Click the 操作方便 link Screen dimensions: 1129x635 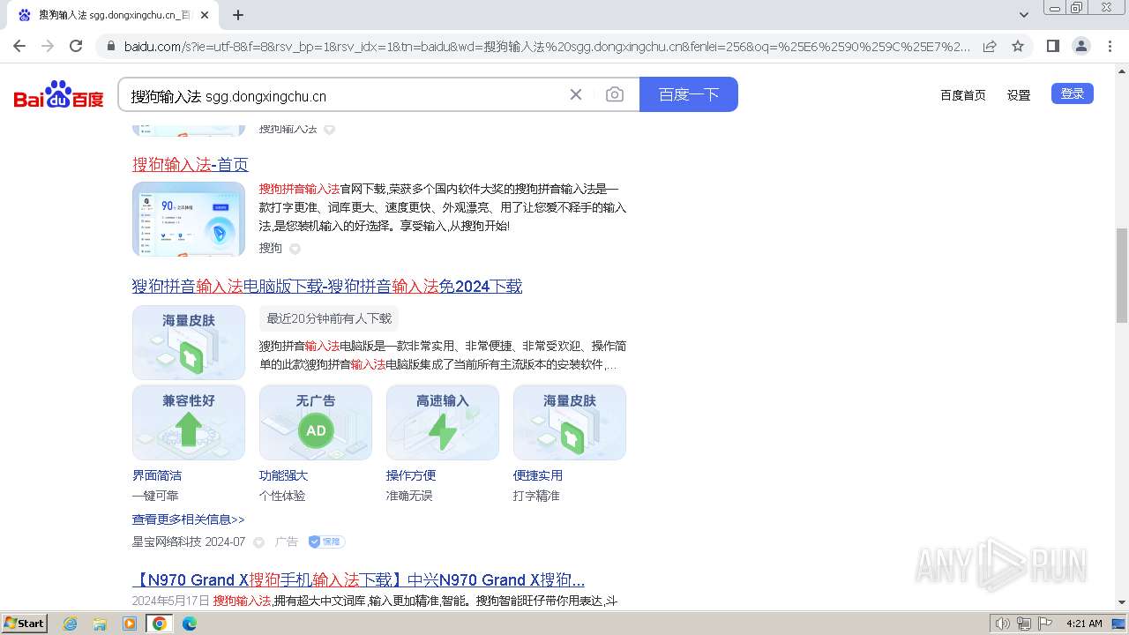point(411,475)
